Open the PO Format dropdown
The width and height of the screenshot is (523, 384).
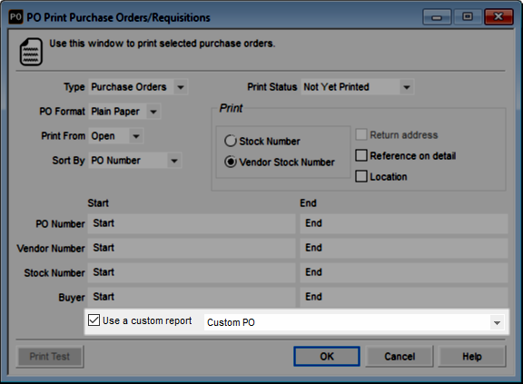153,112
